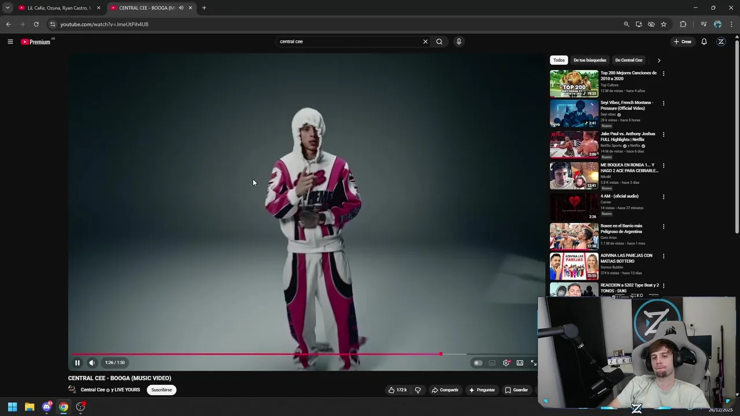The height and width of the screenshot is (416, 740).
Task: Go to YouTube Premium home logo
Action: [x=36, y=42]
